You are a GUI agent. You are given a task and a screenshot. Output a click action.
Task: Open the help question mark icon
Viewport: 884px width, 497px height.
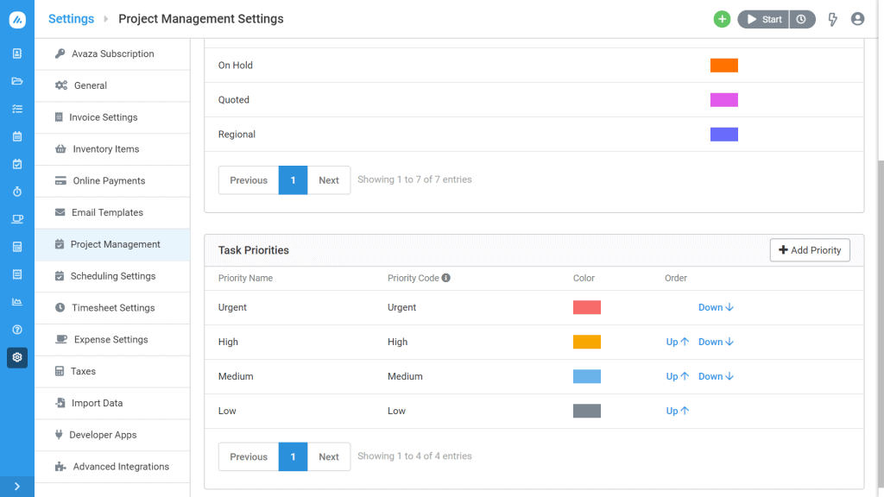click(x=17, y=330)
